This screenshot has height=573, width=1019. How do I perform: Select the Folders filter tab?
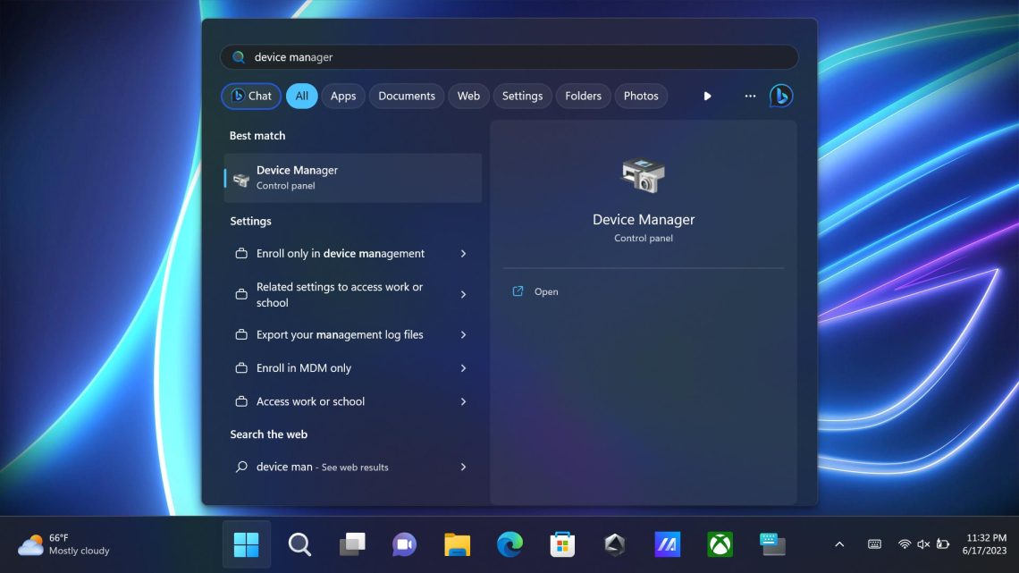tap(583, 97)
